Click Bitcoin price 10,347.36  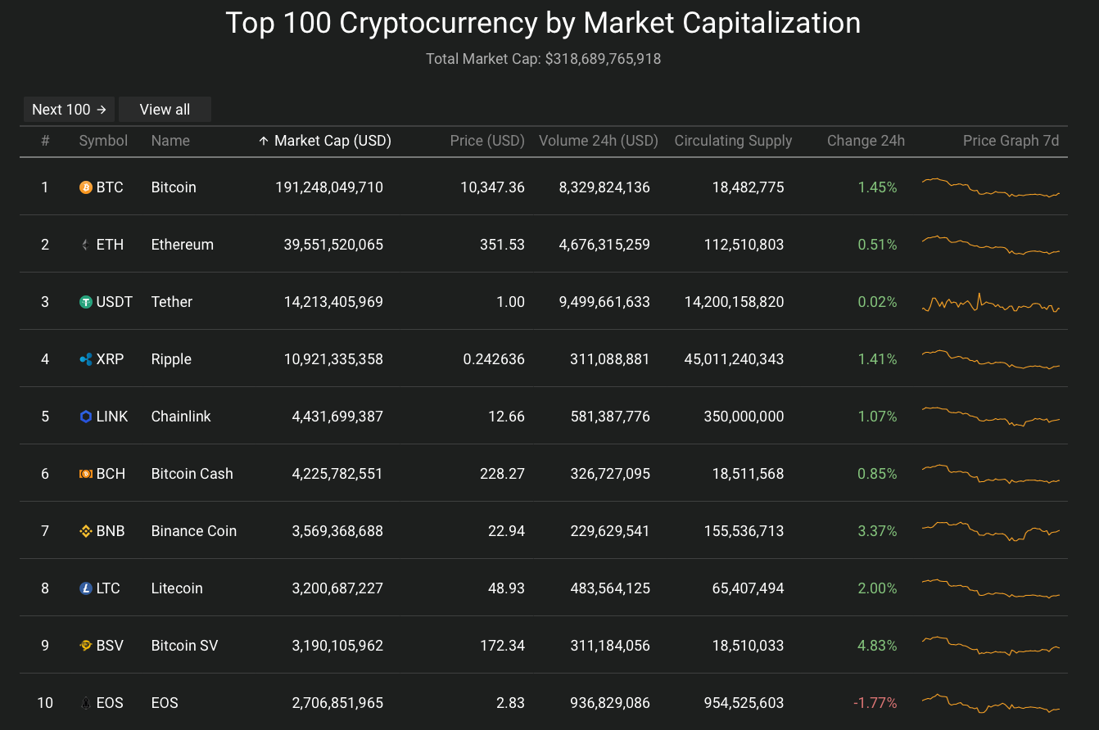click(492, 187)
